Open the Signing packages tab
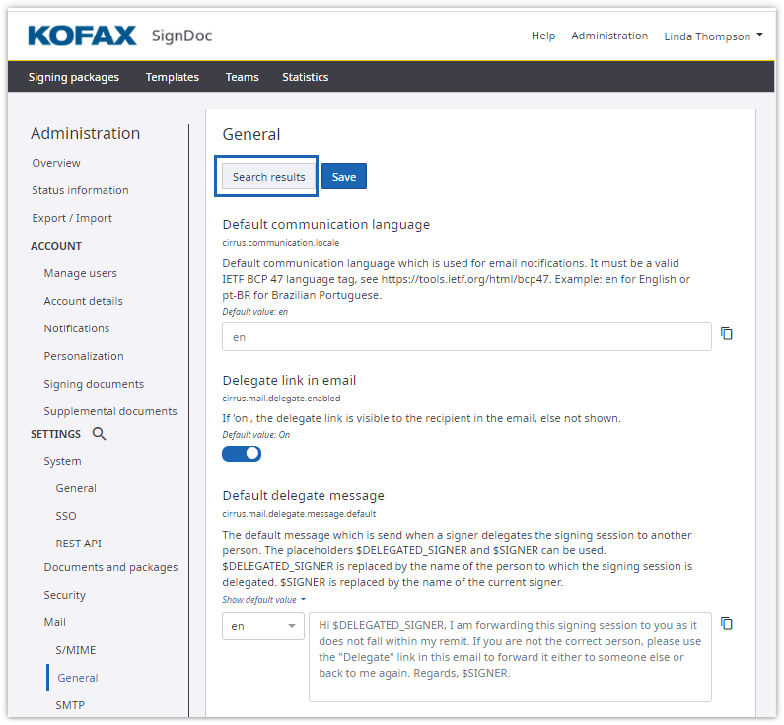The image size is (784, 725). pyautogui.click(x=74, y=77)
